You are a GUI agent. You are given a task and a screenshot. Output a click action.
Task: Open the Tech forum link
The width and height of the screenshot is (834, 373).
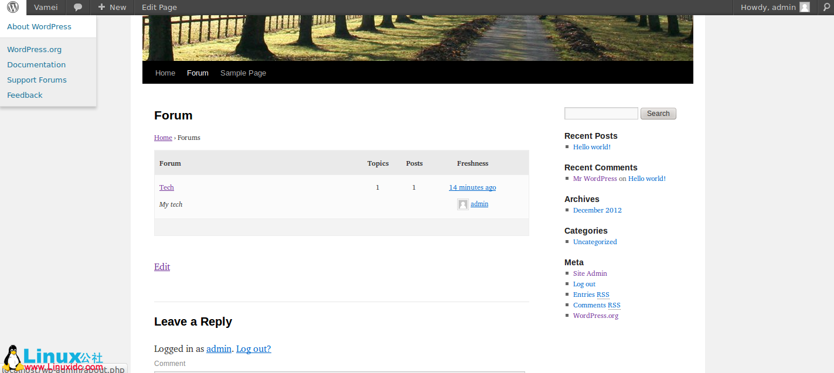[x=166, y=187]
